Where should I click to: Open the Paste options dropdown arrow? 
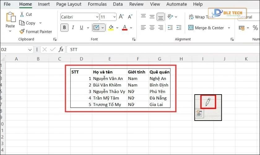point(10,31)
